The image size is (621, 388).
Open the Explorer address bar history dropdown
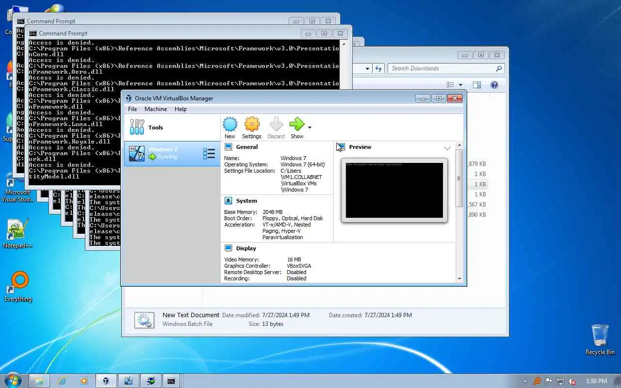(x=367, y=69)
